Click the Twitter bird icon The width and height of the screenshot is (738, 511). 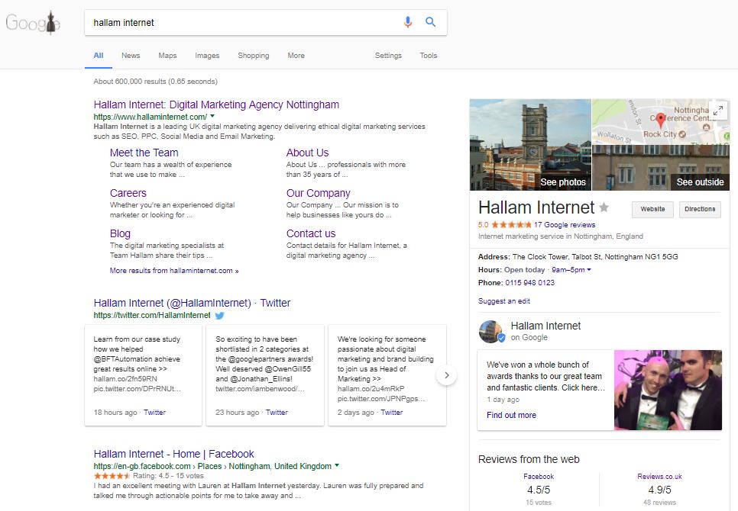pyautogui.click(x=220, y=315)
